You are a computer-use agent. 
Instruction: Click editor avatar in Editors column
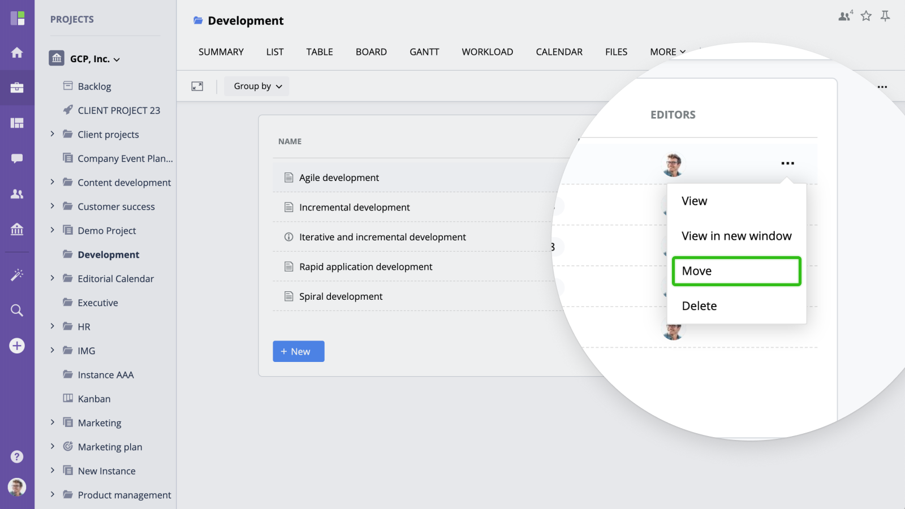[673, 165]
